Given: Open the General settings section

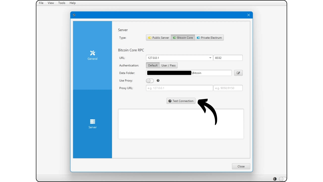Looking at the screenshot, I should click(92, 55).
